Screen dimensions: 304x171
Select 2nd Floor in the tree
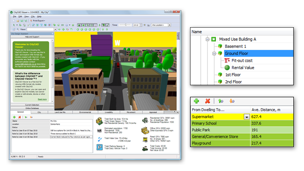pyautogui.click(x=233, y=82)
